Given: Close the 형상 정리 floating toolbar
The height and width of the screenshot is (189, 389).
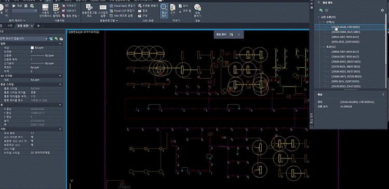Looking at the screenshot, I should coord(239,35).
